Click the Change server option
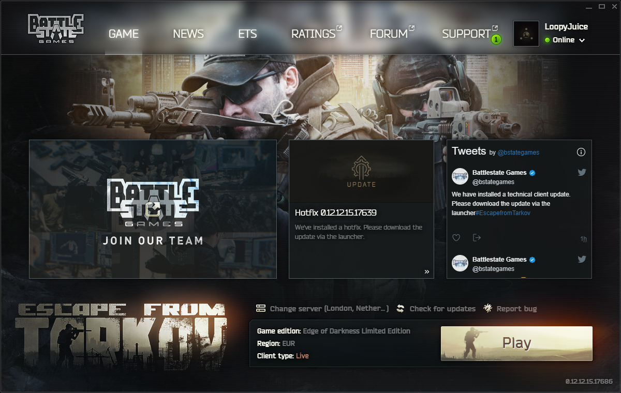 [x=329, y=309]
